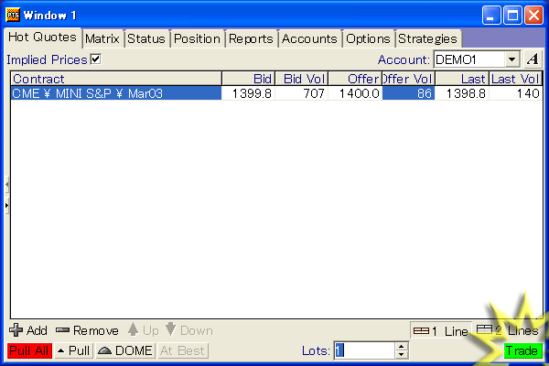Toggle the Implied Prices checkbox

(95, 59)
